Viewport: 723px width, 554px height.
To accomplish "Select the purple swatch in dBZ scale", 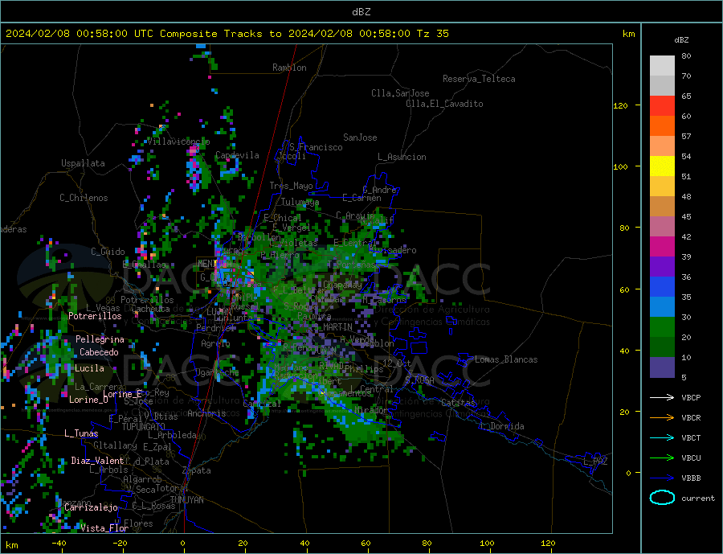I will point(662,267).
